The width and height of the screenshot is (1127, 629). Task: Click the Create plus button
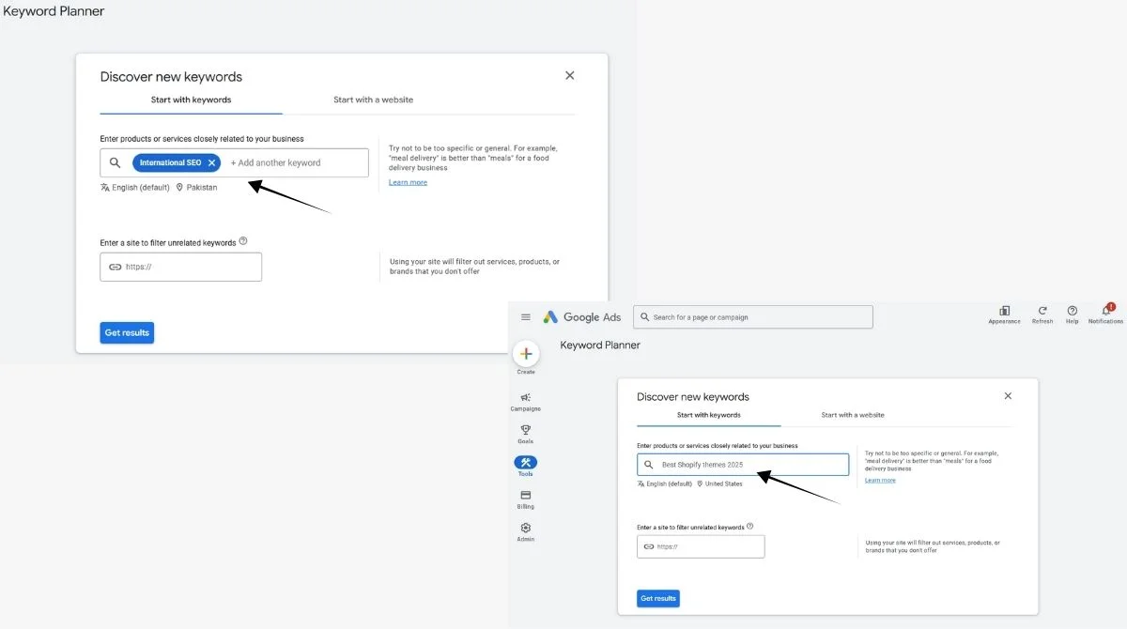(526, 355)
